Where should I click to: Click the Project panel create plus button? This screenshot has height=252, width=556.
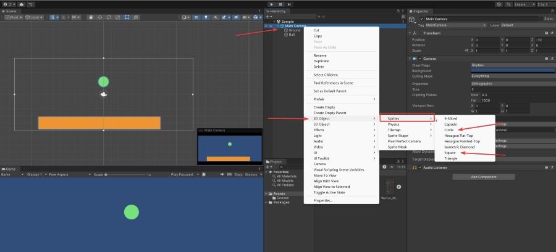(269, 167)
